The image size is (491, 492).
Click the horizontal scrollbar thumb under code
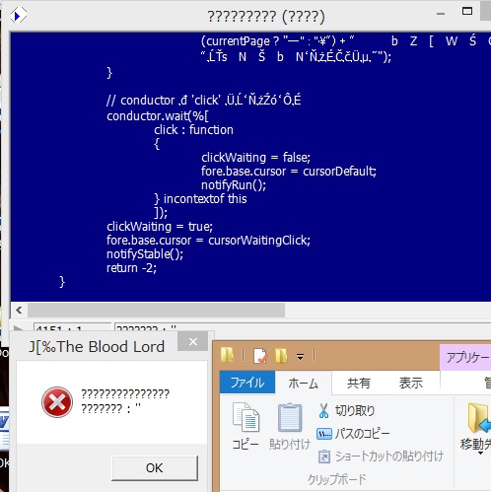(x=156, y=310)
